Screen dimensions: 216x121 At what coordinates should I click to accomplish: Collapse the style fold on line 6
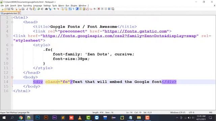point(12,45)
